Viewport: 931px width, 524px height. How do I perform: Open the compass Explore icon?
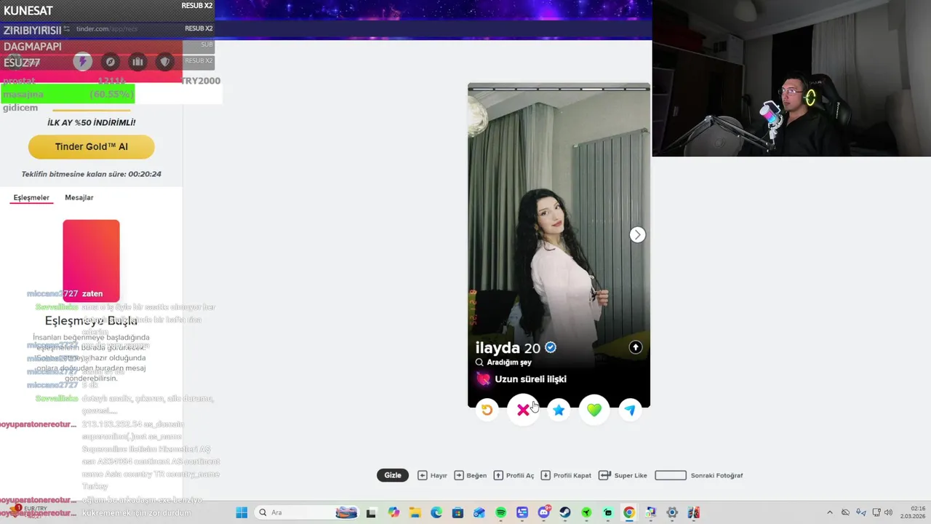(x=110, y=62)
